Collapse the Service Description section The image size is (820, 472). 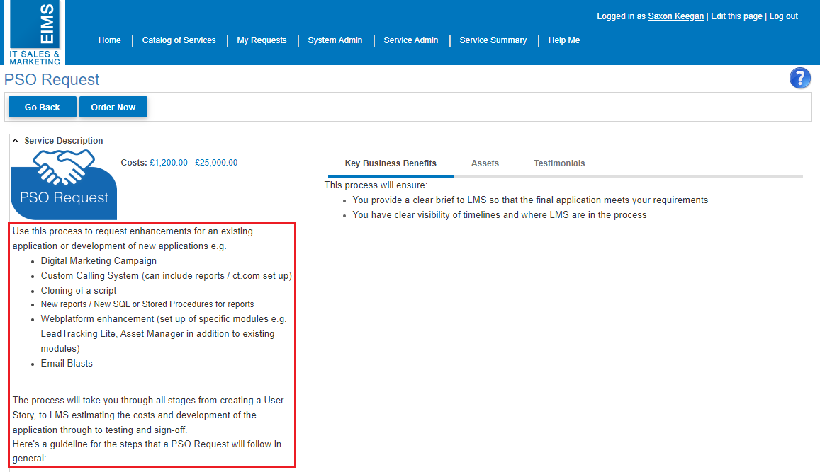(15, 140)
